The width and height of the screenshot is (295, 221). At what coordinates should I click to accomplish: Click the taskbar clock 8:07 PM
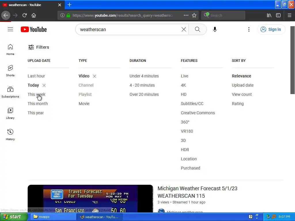click(x=284, y=217)
